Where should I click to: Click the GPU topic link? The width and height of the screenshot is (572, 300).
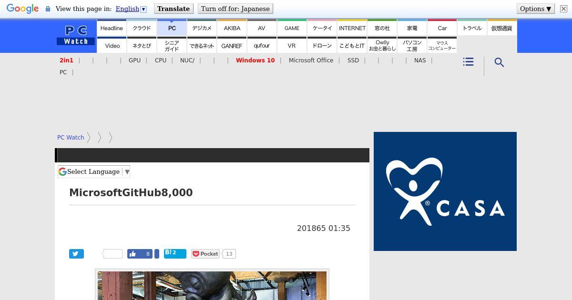point(134,60)
